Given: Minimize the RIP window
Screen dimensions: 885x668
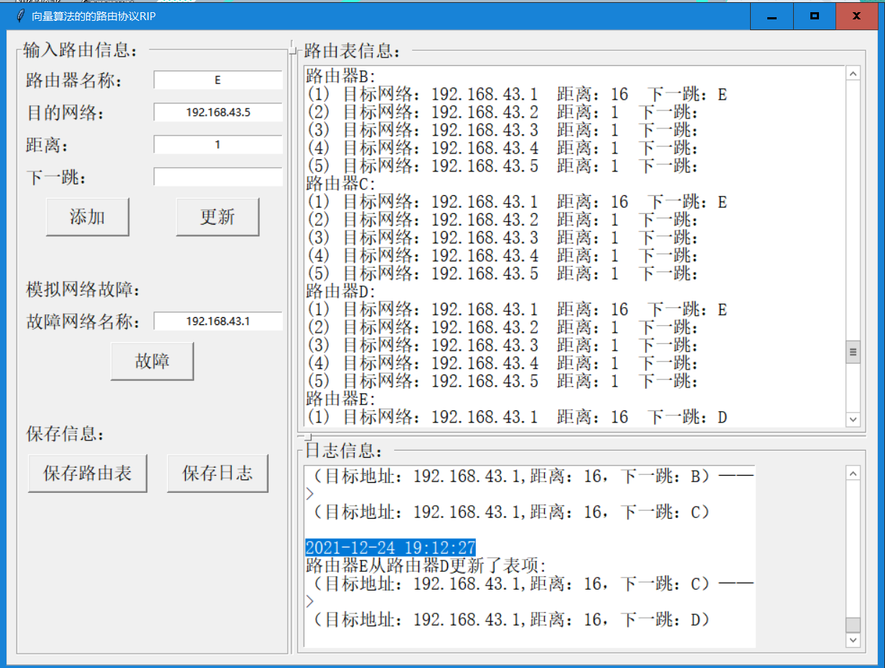Looking at the screenshot, I should [x=772, y=16].
